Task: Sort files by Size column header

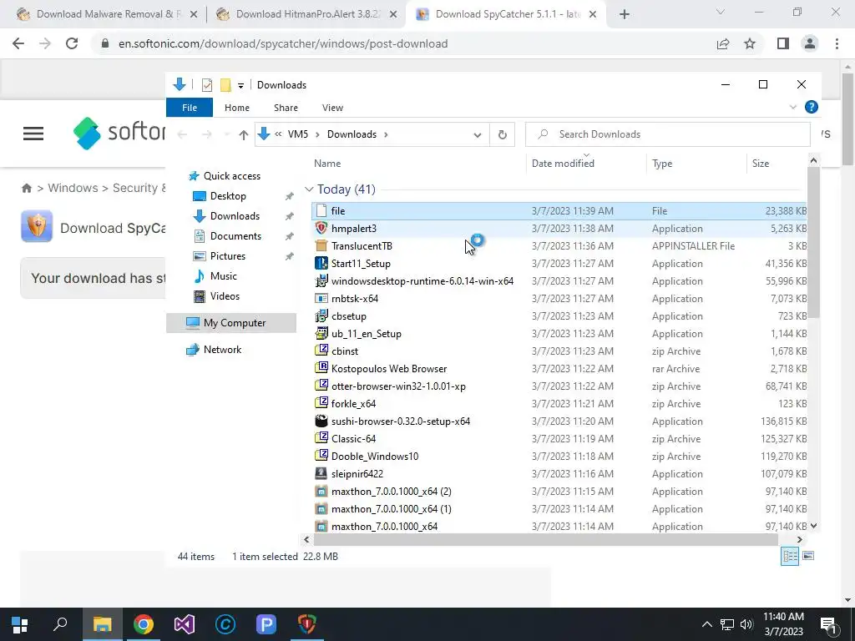Action: coord(760,164)
